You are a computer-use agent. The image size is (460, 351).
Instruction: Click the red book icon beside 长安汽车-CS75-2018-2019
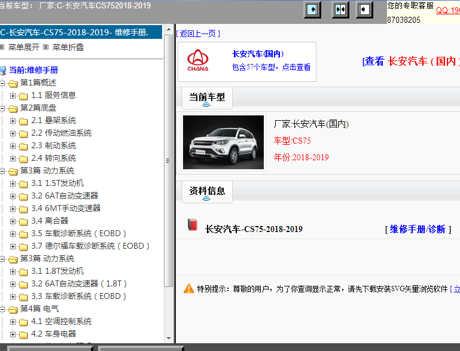(x=193, y=225)
